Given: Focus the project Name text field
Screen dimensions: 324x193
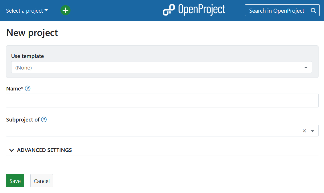Looking at the screenshot, I should pos(162,101).
